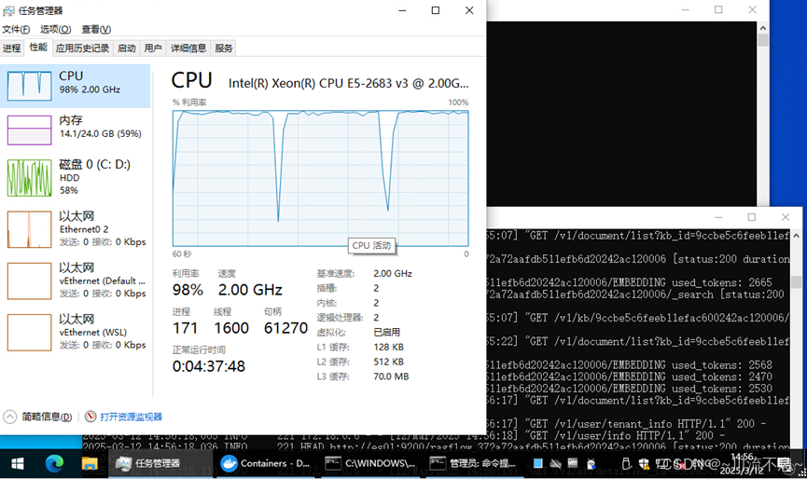Open the 选项(O) menu
The width and height of the screenshot is (807, 479).
(56, 29)
